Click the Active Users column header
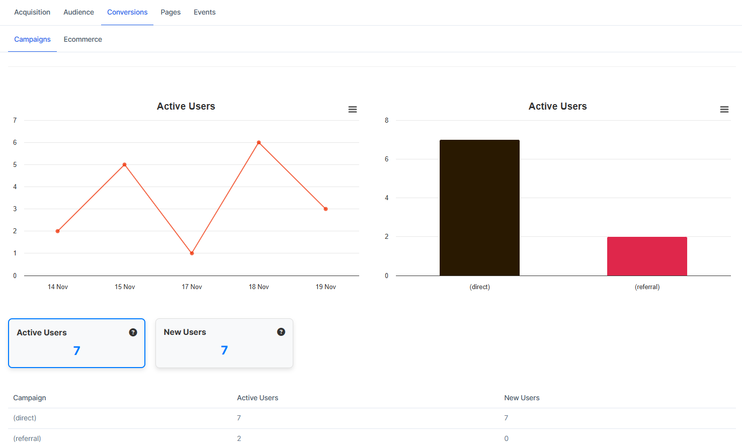742x447 pixels. (x=258, y=398)
